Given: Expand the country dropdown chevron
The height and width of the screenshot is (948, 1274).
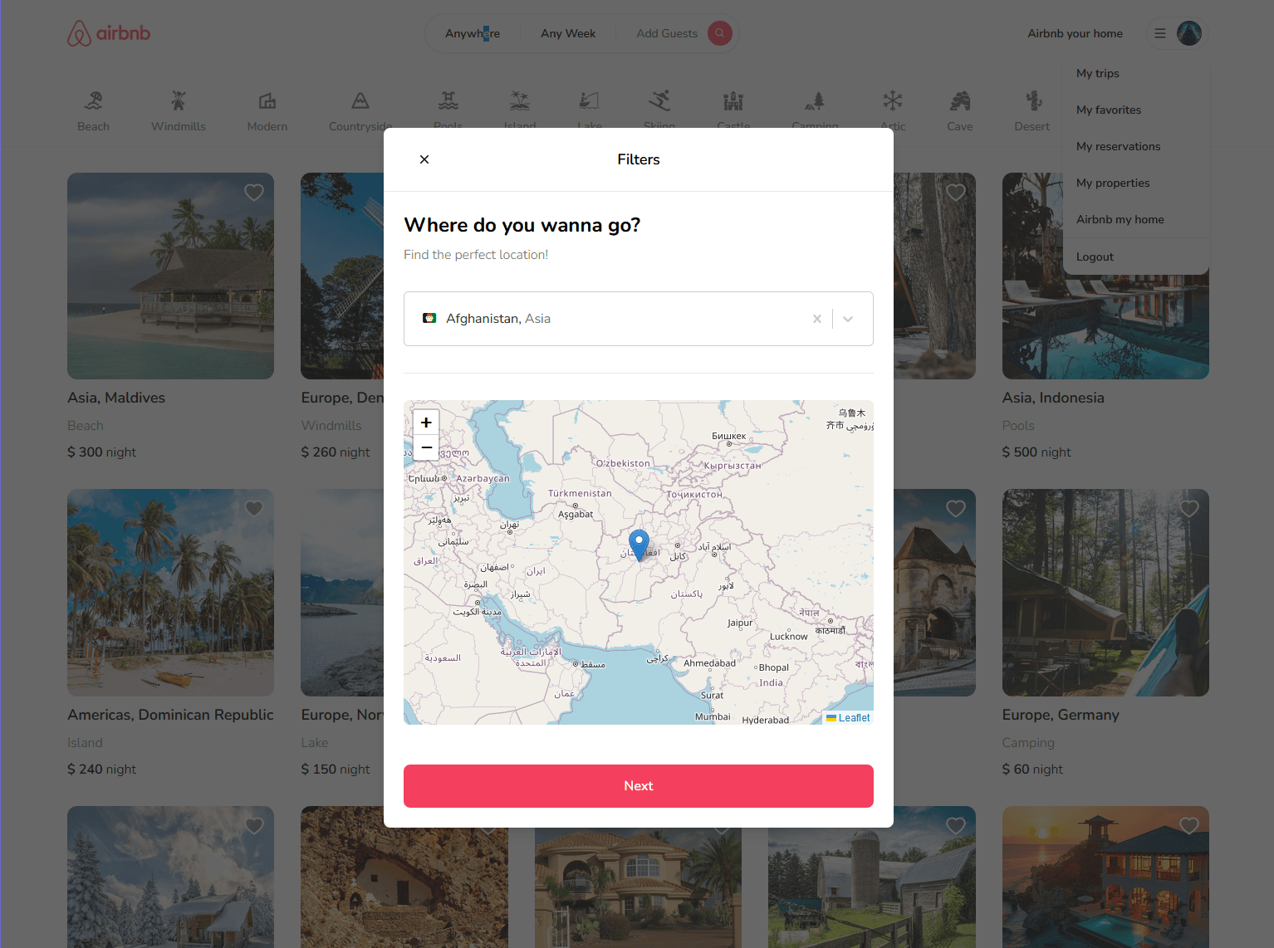Looking at the screenshot, I should 848,319.
